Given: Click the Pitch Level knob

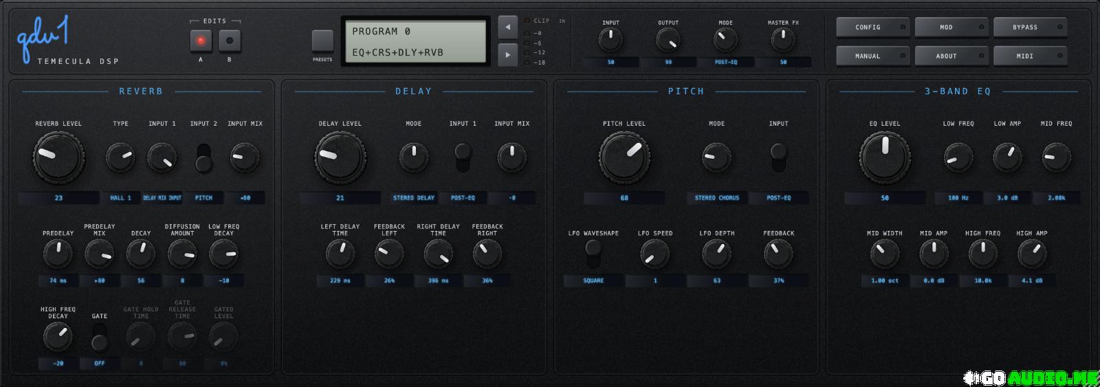Looking at the screenshot, I should pos(624,157).
